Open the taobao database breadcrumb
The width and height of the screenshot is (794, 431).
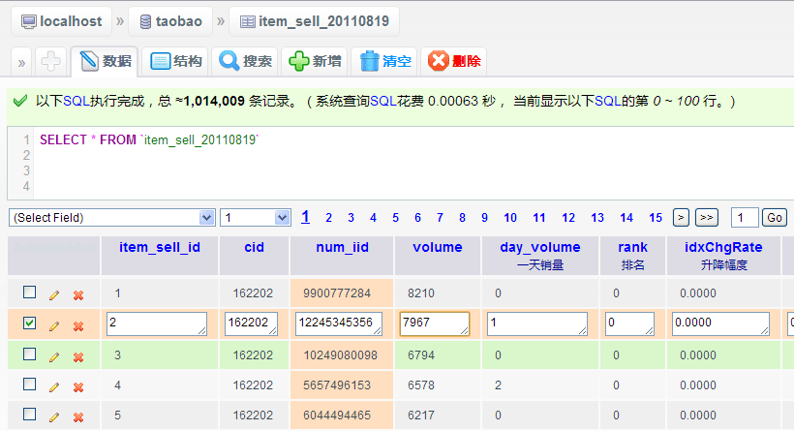(x=172, y=20)
